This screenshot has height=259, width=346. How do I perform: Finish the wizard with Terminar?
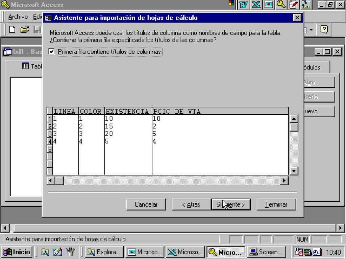coord(276,205)
